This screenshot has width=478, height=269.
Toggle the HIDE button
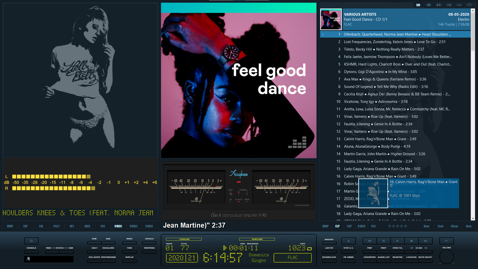coord(94,243)
